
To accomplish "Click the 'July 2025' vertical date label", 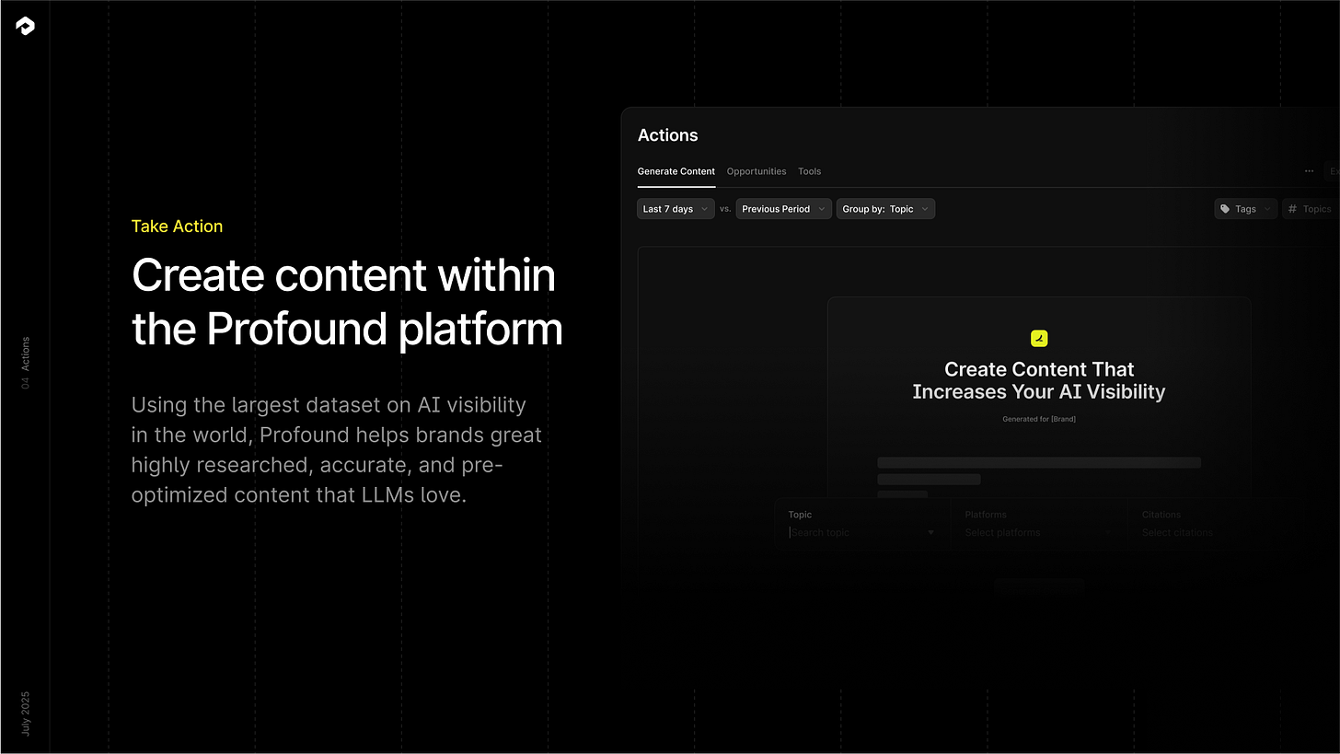I will click(26, 713).
